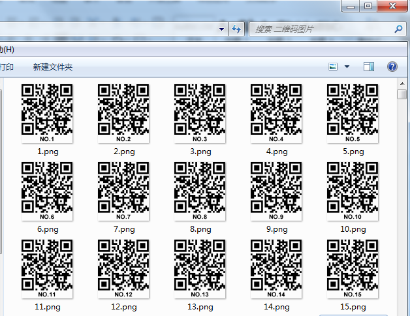Viewport: 410px width, 316px height.
Task: Click the 新建文件夹 button
Action: [x=52, y=67]
